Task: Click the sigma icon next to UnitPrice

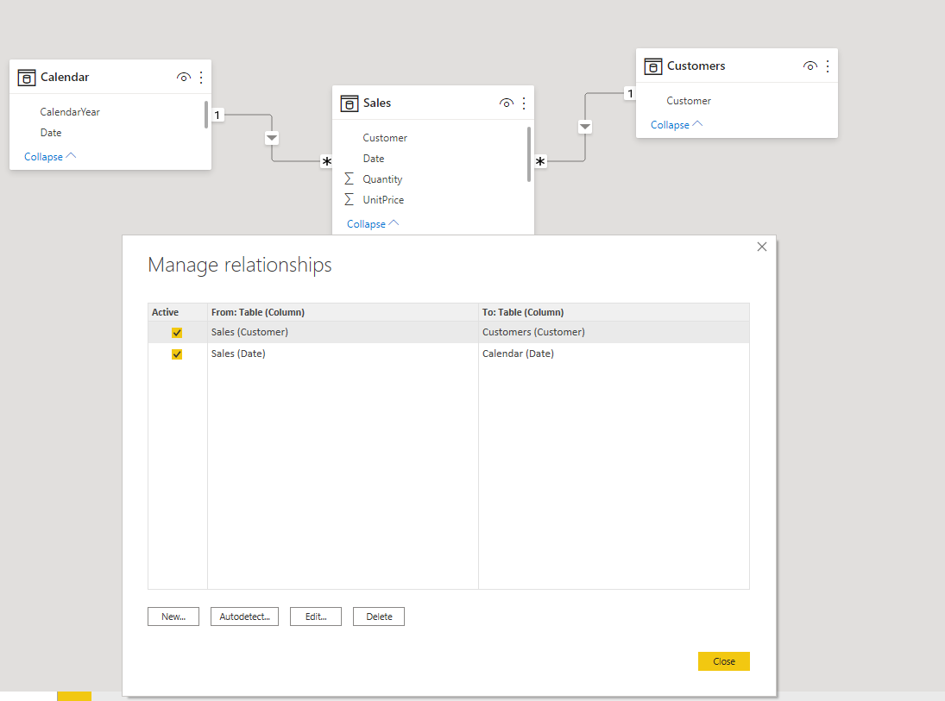Action: pos(349,199)
